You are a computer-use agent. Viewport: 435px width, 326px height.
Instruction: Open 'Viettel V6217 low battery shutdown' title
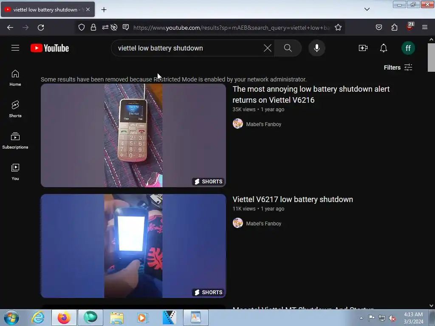pos(293,200)
